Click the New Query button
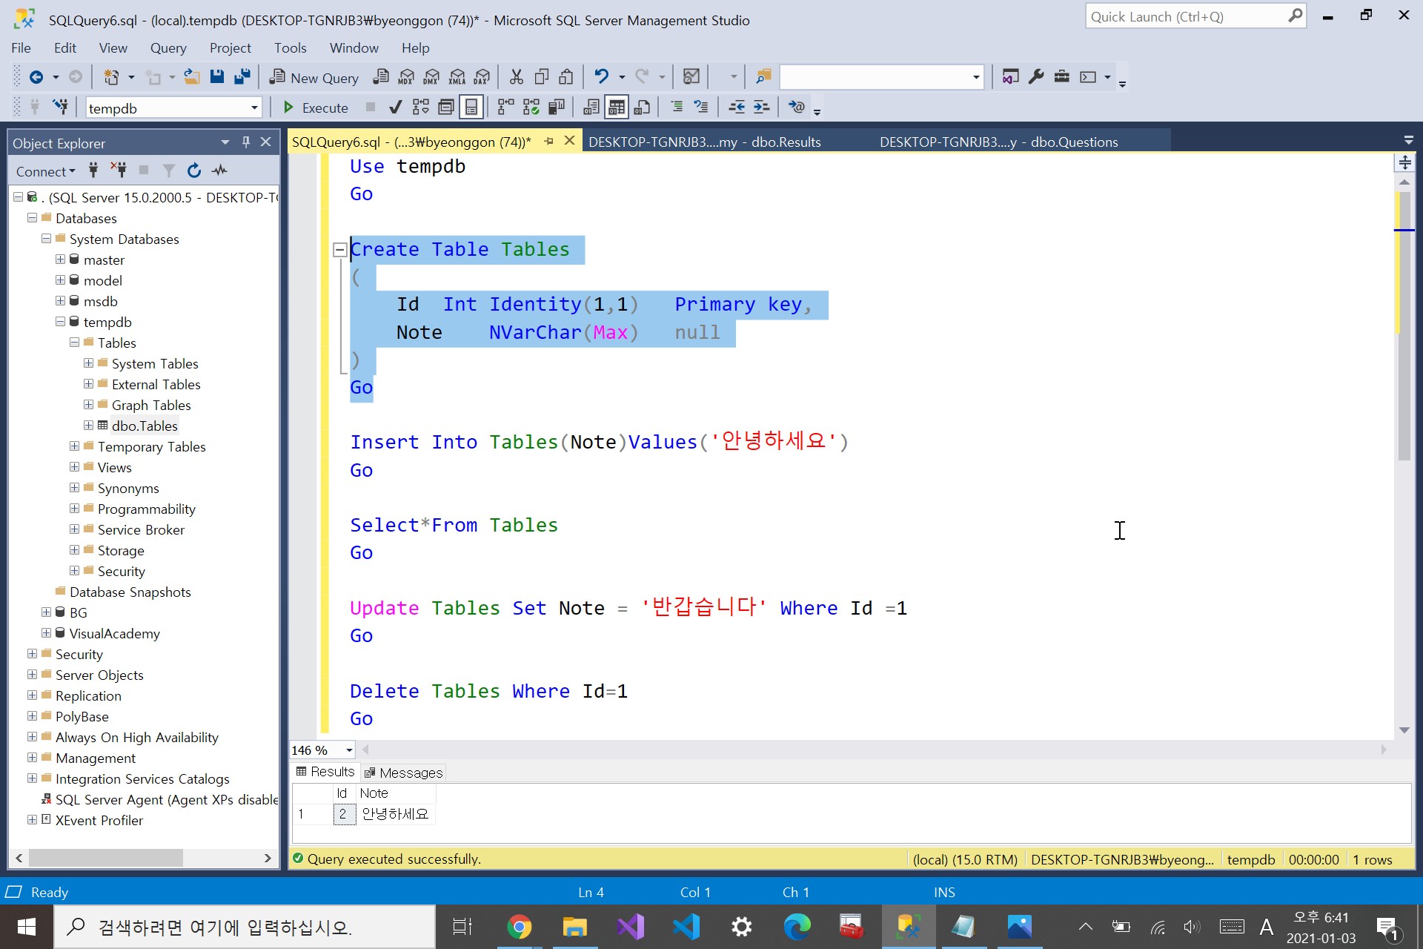 (x=314, y=77)
